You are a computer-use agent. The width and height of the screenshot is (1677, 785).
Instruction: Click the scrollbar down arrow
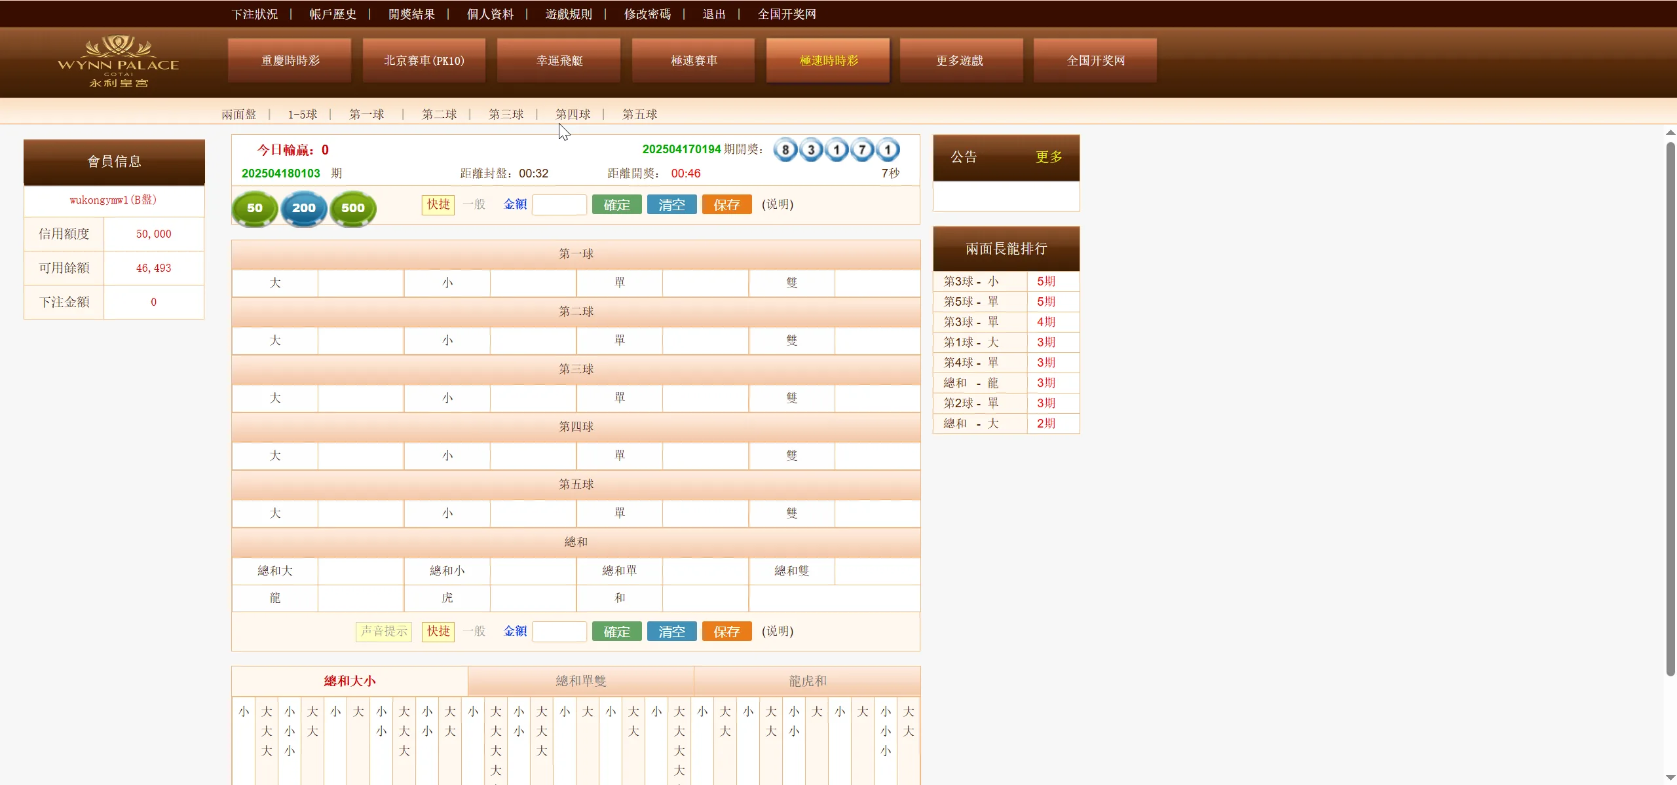[1670, 778]
